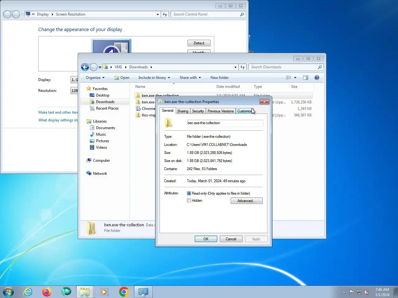Open the Previous Versions tab
This screenshot has height=298, width=398.
tap(220, 111)
